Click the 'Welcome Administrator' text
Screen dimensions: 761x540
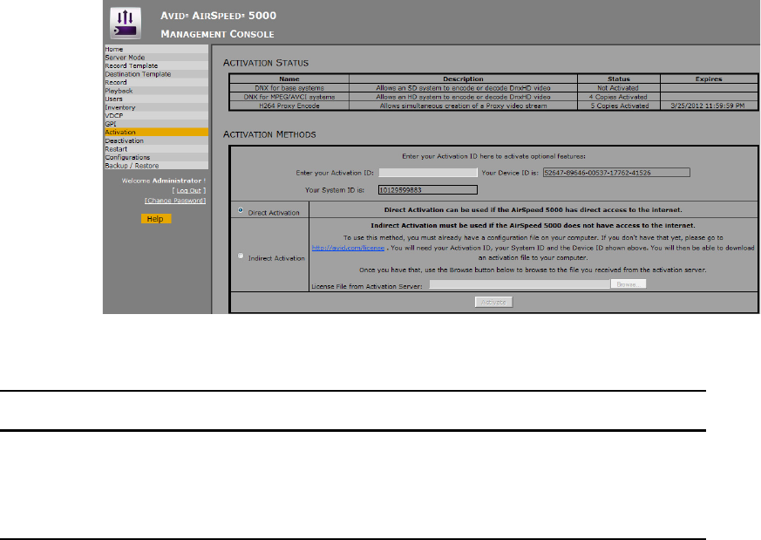[x=164, y=181]
